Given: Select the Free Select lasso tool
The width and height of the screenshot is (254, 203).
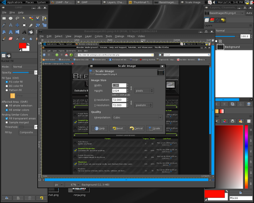Looking at the screenshot, I should pos(17,18).
